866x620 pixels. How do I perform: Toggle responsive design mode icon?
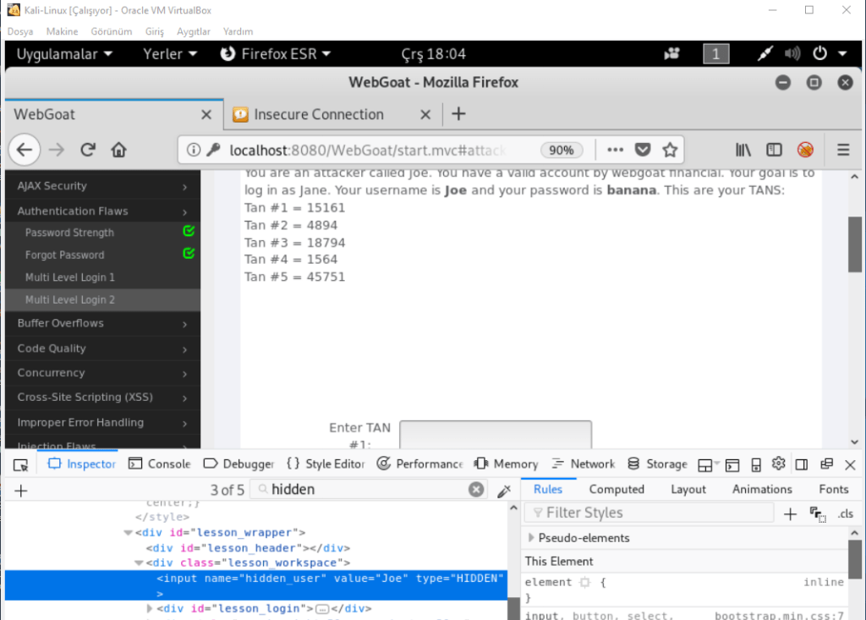pos(756,464)
